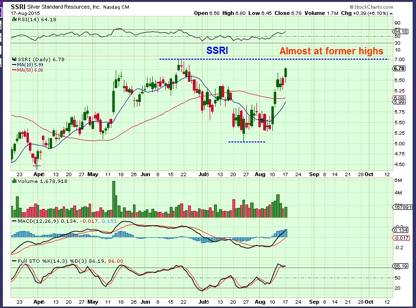Click the 6M label on the volume axis
The image size is (416, 308).
click(x=398, y=180)
